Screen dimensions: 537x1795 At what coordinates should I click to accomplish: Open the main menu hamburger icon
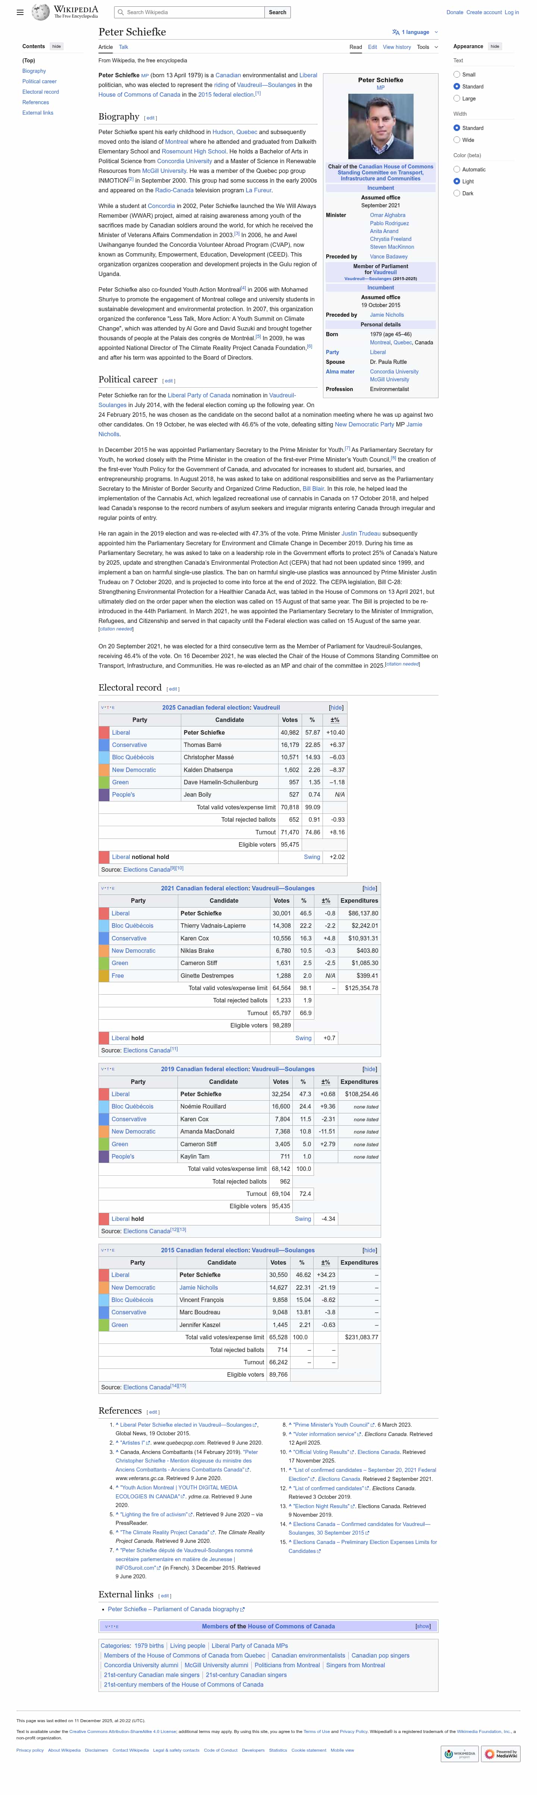click(19, 13)
